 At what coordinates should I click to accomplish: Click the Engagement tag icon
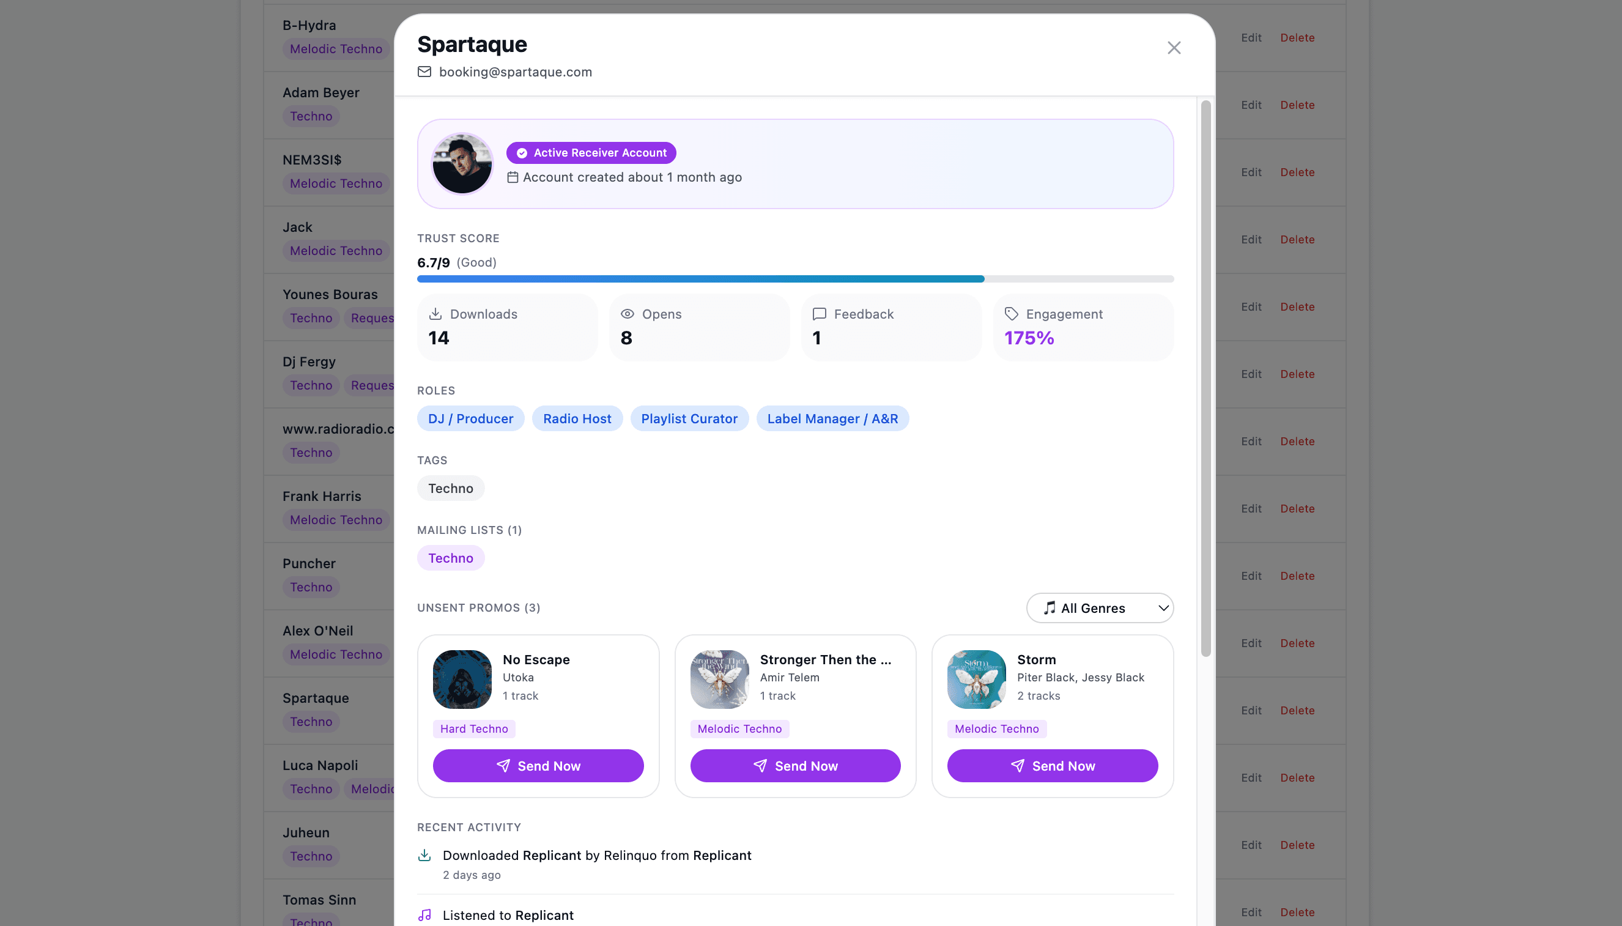[1011, 314]
